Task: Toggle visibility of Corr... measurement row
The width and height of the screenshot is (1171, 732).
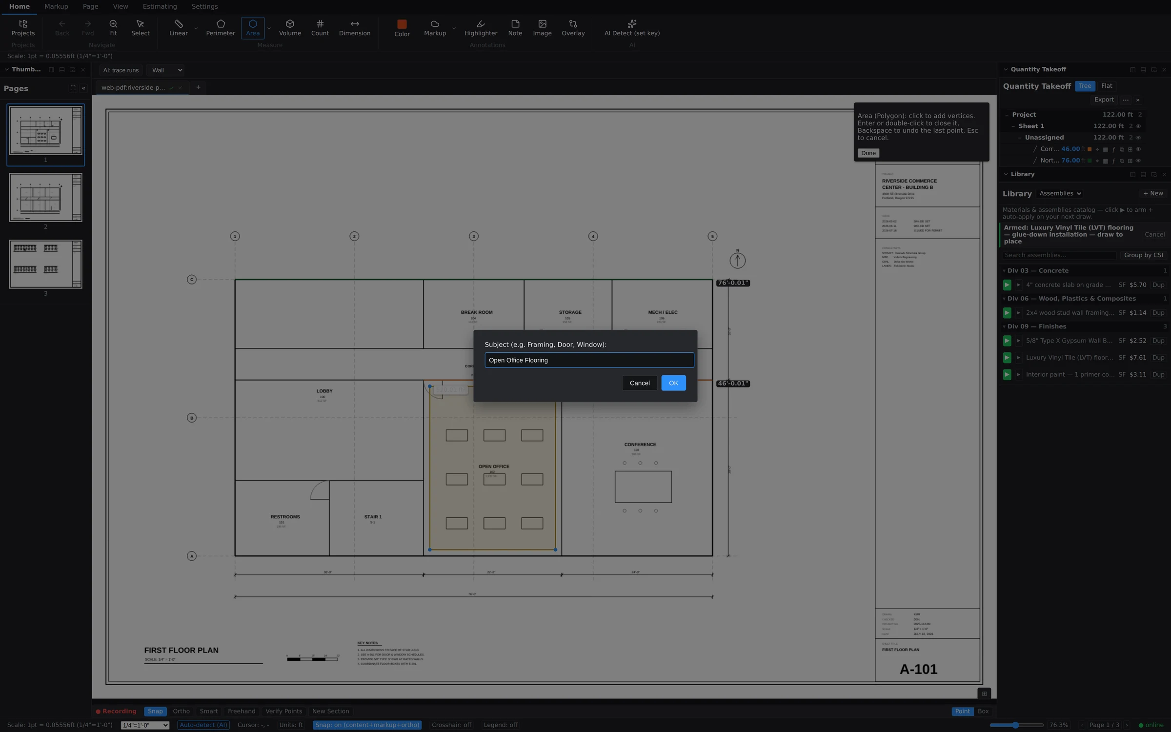Action: 1138,149
